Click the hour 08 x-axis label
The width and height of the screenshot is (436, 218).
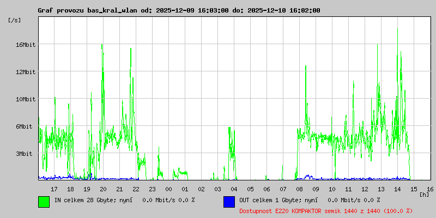(x=299, y=189)
